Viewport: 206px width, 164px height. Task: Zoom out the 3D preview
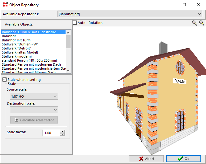click(194, 23)
